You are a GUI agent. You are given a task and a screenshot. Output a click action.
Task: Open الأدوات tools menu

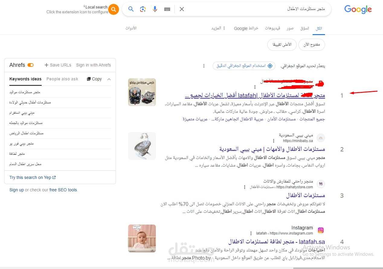tap(131, 28)
